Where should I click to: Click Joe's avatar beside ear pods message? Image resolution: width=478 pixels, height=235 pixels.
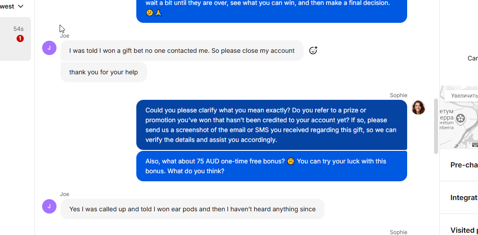point(49,206)
